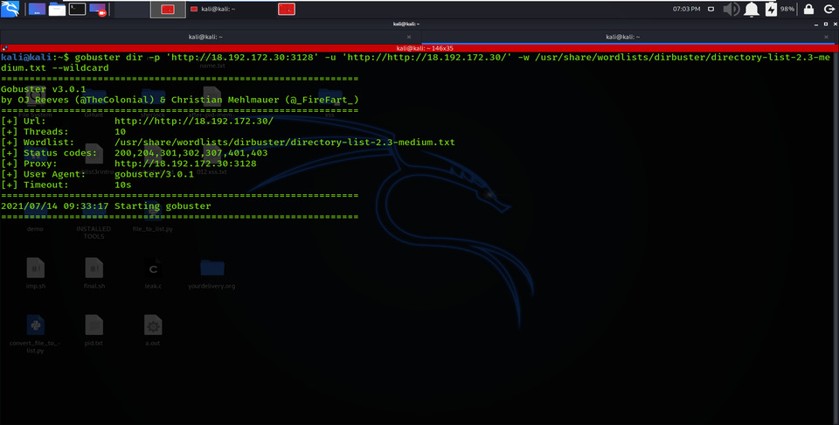Select the highlighted red terminal taskbar button
Screen dimensions: 839x425
[x=168, y=9]
